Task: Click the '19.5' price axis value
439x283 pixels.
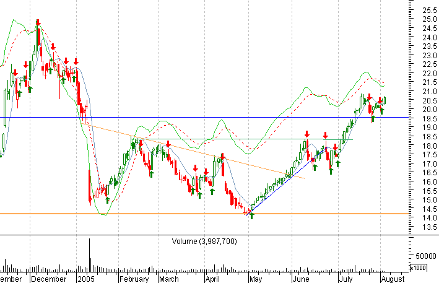Action: (429, 119)
